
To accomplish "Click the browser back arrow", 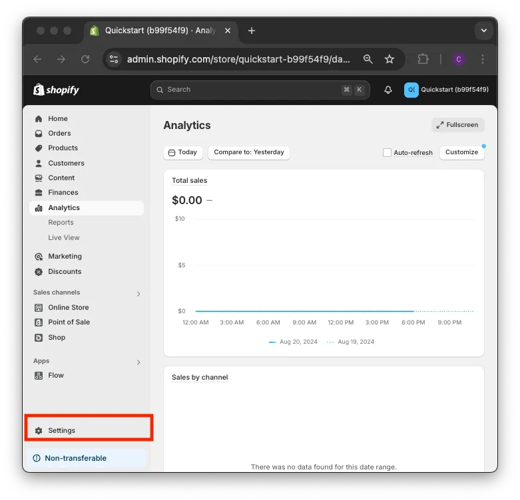I will (x=37, y=59).
